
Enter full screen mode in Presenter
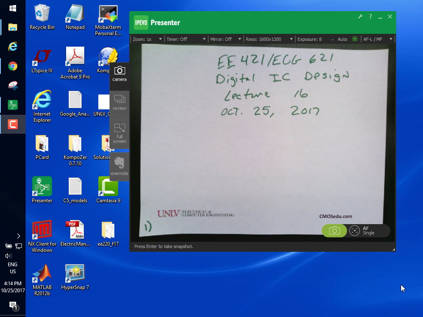(x=119, y=133)
